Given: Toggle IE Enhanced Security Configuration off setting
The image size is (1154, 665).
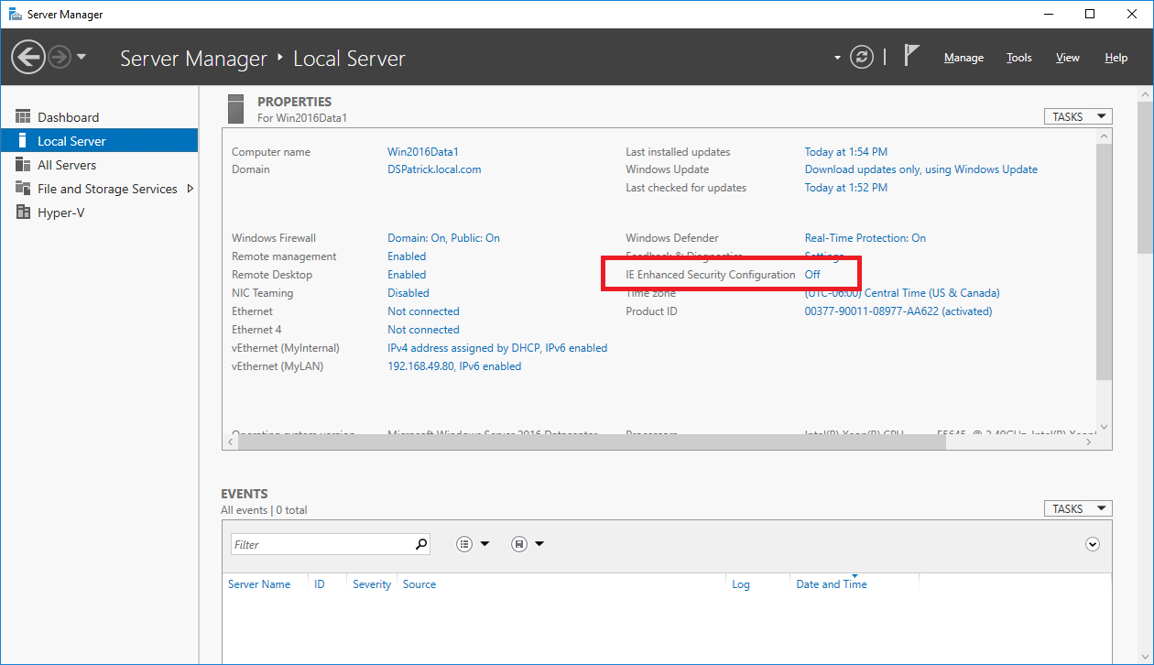Looking at the screenshot, I should tap(812, 274).
